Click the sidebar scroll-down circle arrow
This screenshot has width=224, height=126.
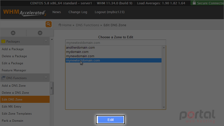[40, 33]
